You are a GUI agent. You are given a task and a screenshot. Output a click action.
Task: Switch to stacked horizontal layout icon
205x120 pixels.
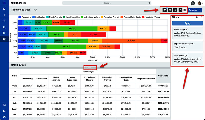point(180,10)
